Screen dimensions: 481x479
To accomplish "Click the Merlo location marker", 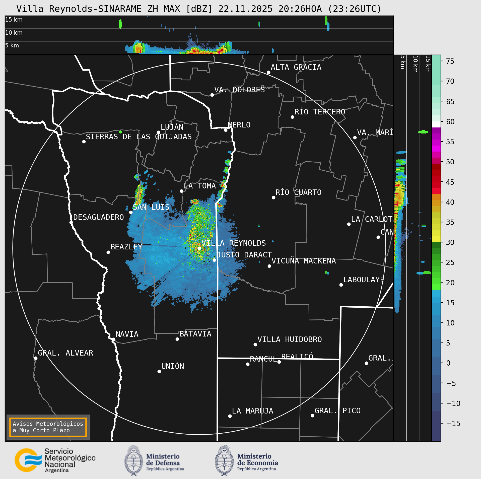I will [x=226, y=130].
